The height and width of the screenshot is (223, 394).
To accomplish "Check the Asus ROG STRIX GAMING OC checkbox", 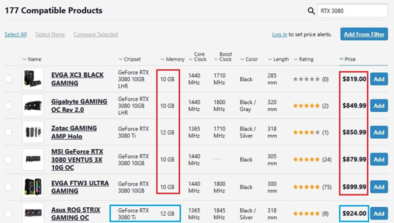I will point(8,214).
